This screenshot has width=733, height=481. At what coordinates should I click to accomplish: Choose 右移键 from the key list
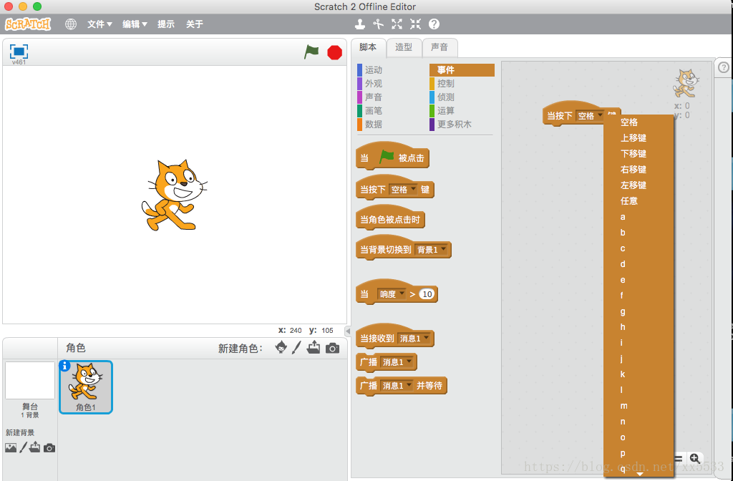639,170
